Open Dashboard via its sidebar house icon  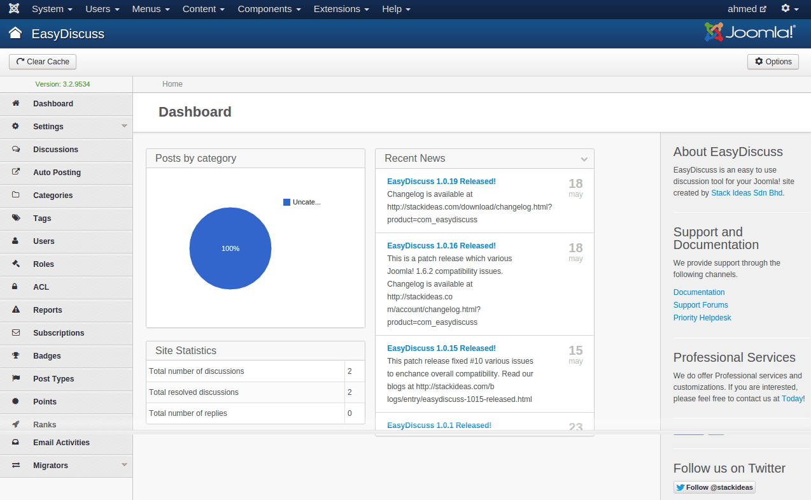16,103
